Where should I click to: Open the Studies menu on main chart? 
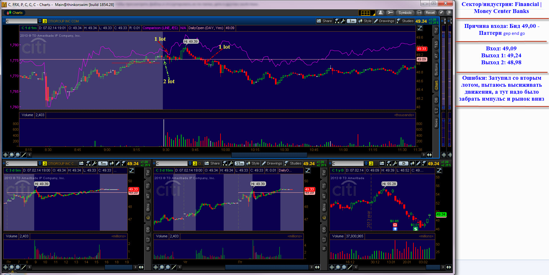[x=405, y=21]
